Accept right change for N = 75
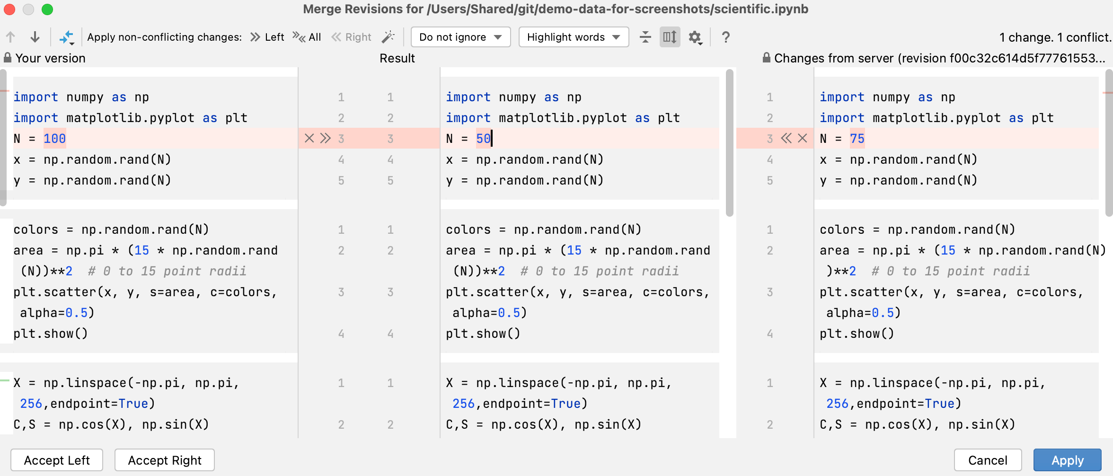Image resolution: width=1113 pixels, height=476 pixels. 786,138
